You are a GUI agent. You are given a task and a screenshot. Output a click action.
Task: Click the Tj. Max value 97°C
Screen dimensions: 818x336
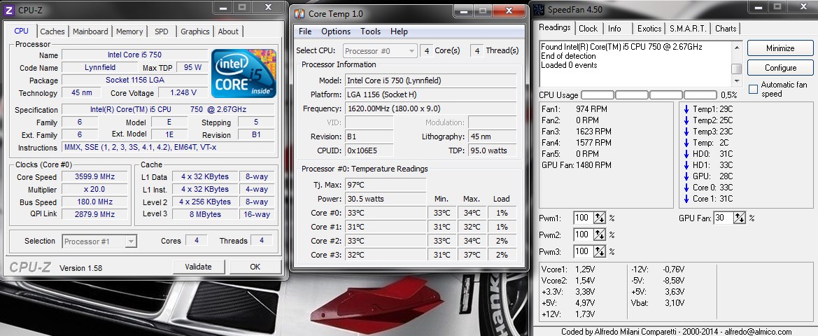[x=386, y=185]
